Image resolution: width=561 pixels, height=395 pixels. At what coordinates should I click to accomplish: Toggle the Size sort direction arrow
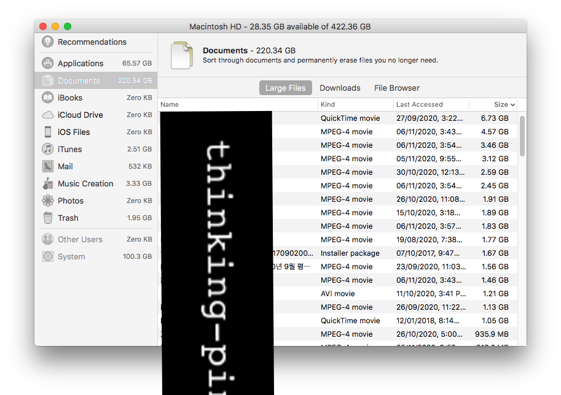click(512, 105)
